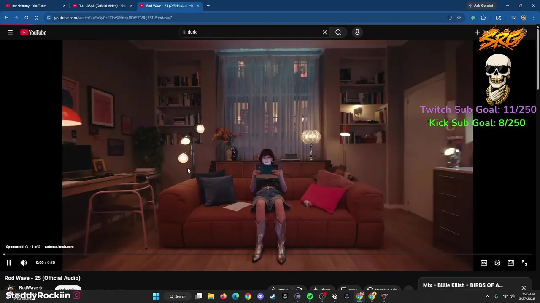
Task: Switch the player to theater mode
Action: tap(511, 263)
